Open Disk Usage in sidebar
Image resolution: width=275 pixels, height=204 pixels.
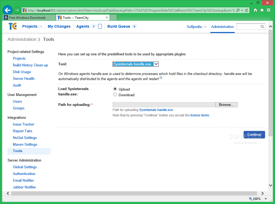coord(22,72)
